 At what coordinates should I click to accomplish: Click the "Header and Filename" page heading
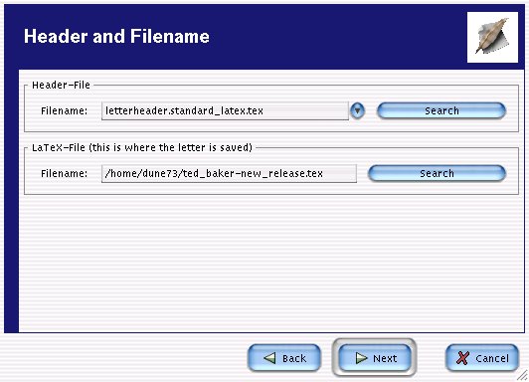pos(116,36)
